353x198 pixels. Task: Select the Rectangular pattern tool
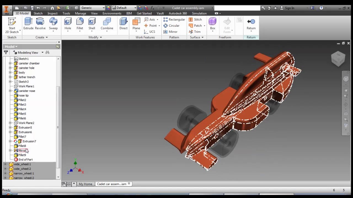coord(174,20)
